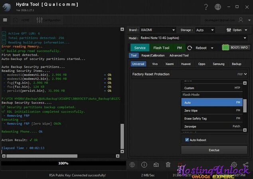253x179 pixels.
Task: Open the Repair/Calibration tab
Action: click(153, 56)
